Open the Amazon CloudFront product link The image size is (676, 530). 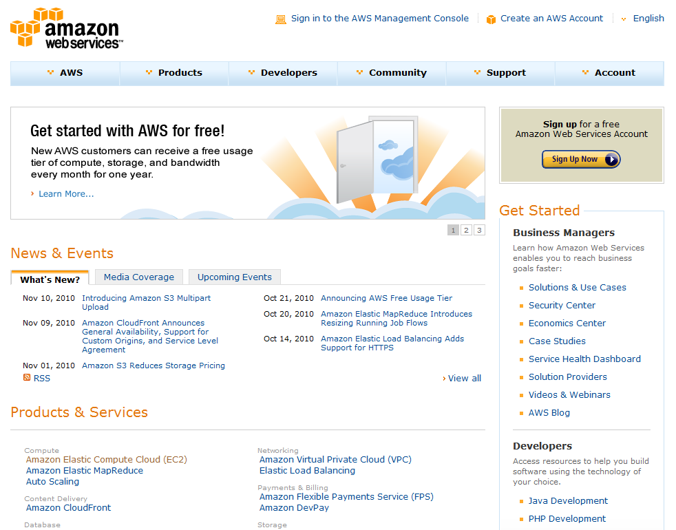click(x=68, y=508)
